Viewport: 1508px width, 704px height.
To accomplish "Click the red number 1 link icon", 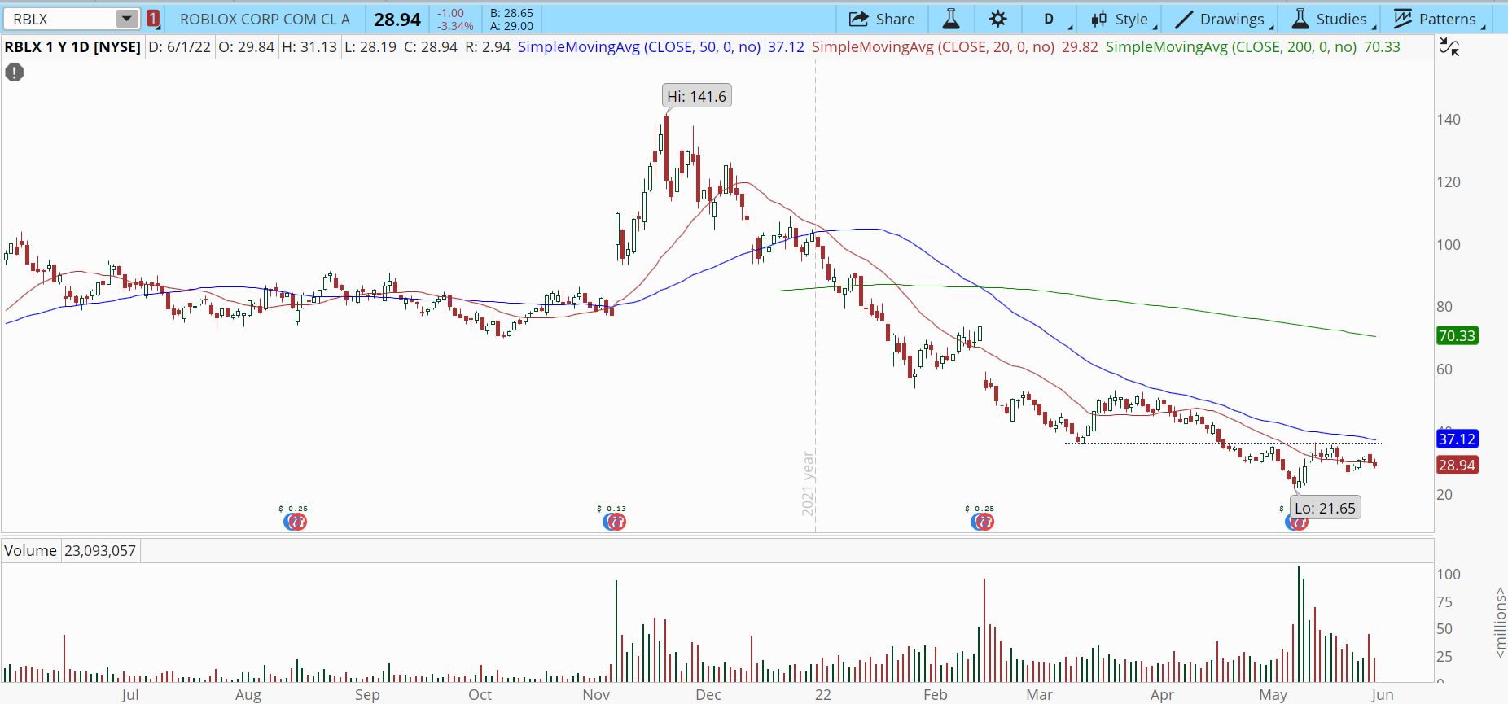I will coord(153,19).
